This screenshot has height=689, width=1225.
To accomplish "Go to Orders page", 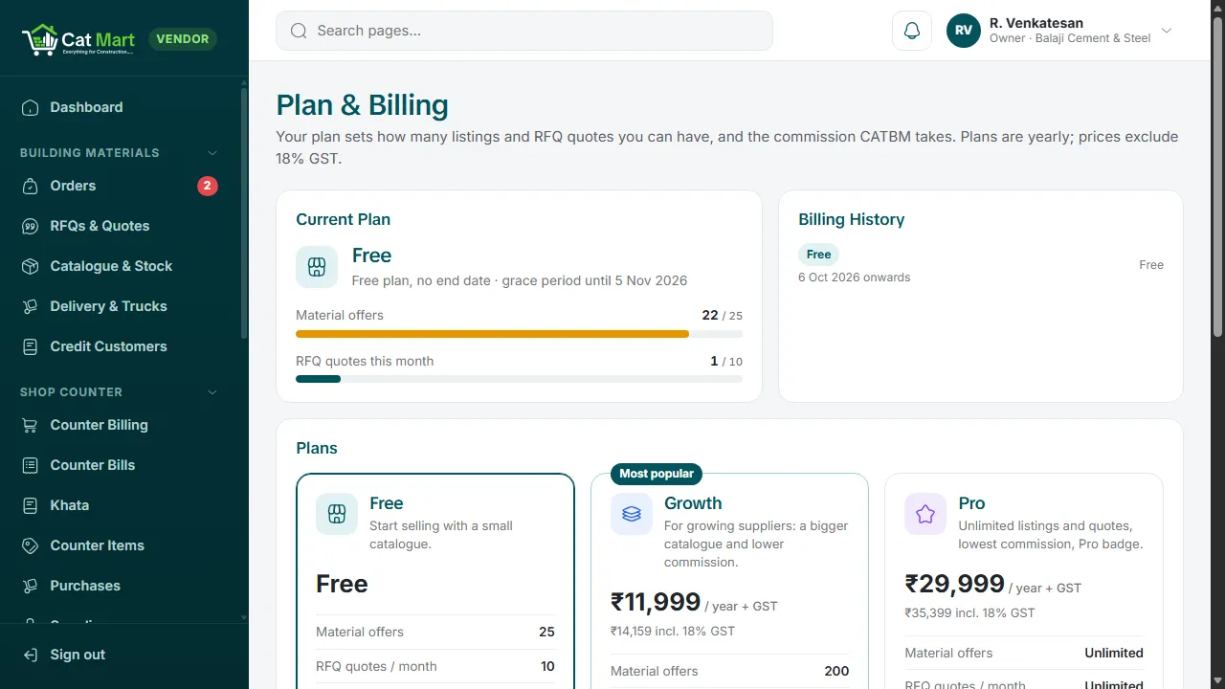I will click(x=121, y=186).
